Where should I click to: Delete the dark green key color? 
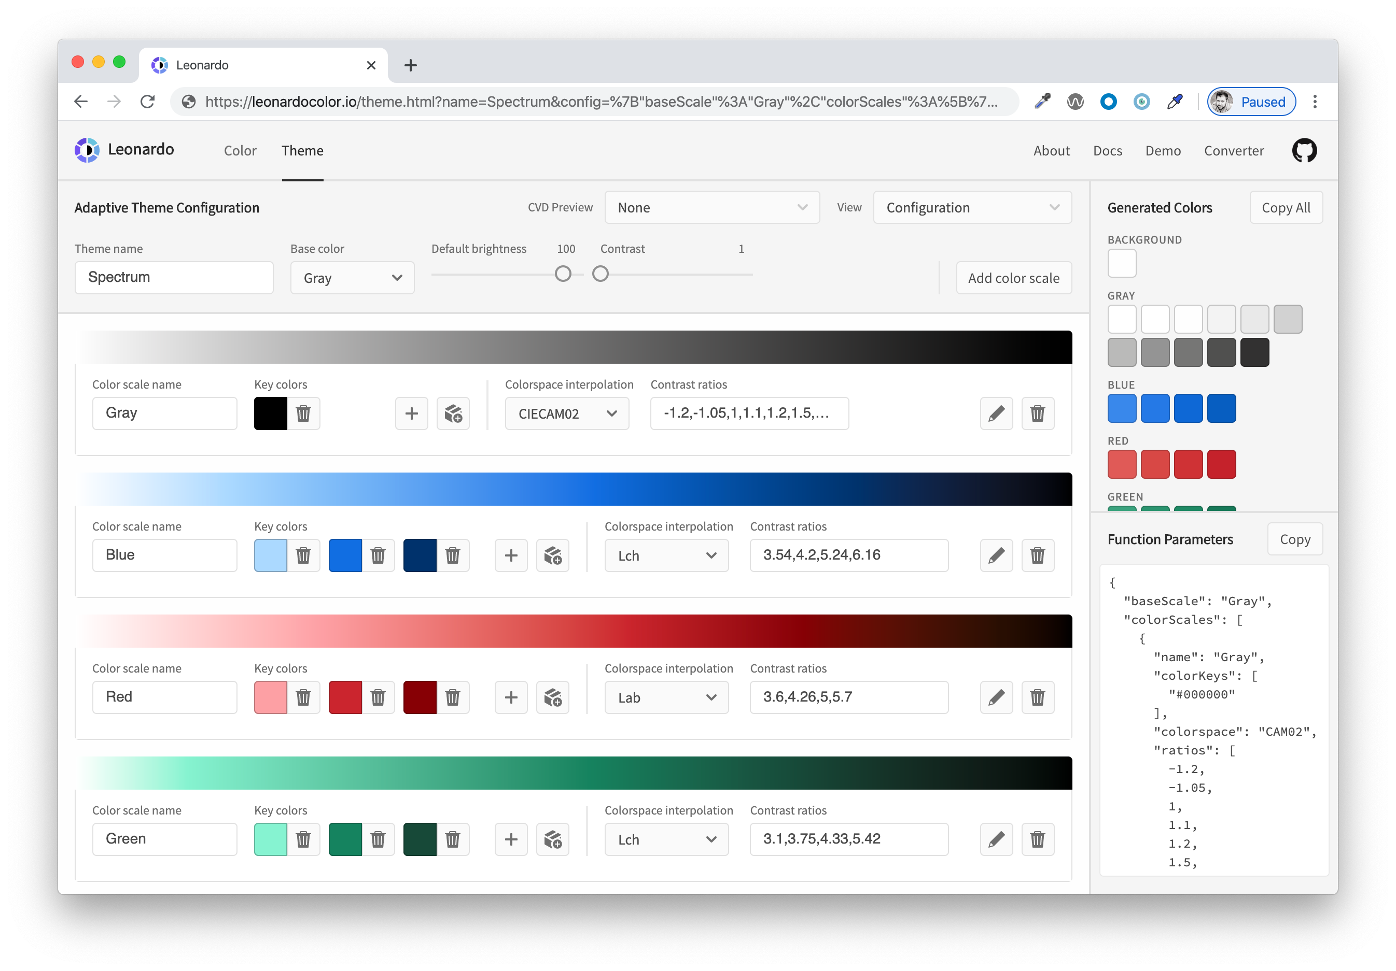point(452,839)
